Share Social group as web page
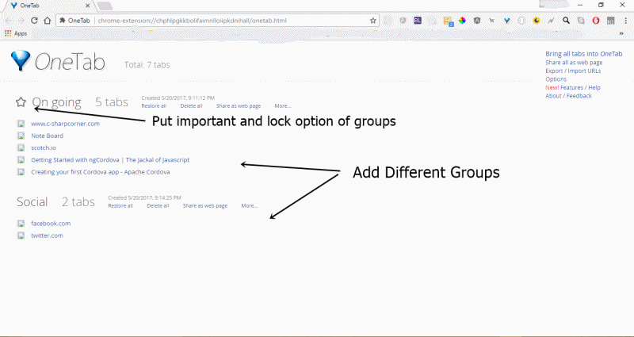 click(205, 206)
